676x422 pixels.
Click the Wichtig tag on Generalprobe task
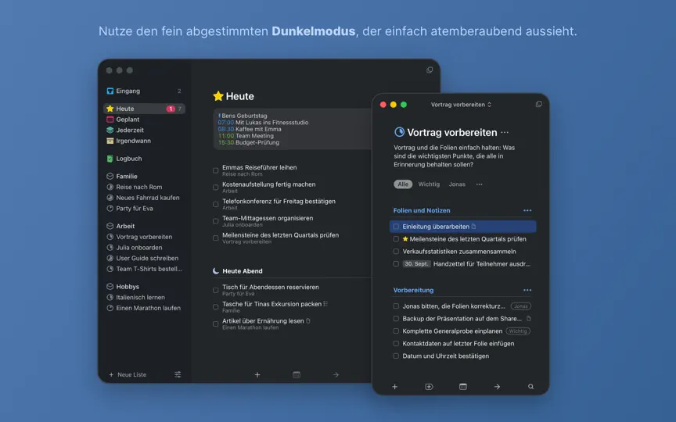(518, 331)
